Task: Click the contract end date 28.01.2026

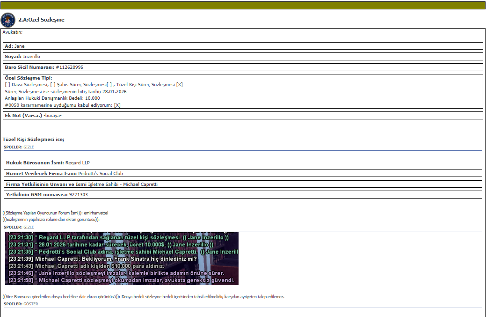Action: (115, 91)
